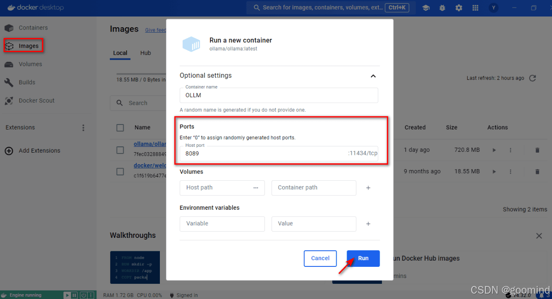This screenshot has height=299, width=552.
Task: Check the select-all images checkbox
Action: [x=120, y=128]
